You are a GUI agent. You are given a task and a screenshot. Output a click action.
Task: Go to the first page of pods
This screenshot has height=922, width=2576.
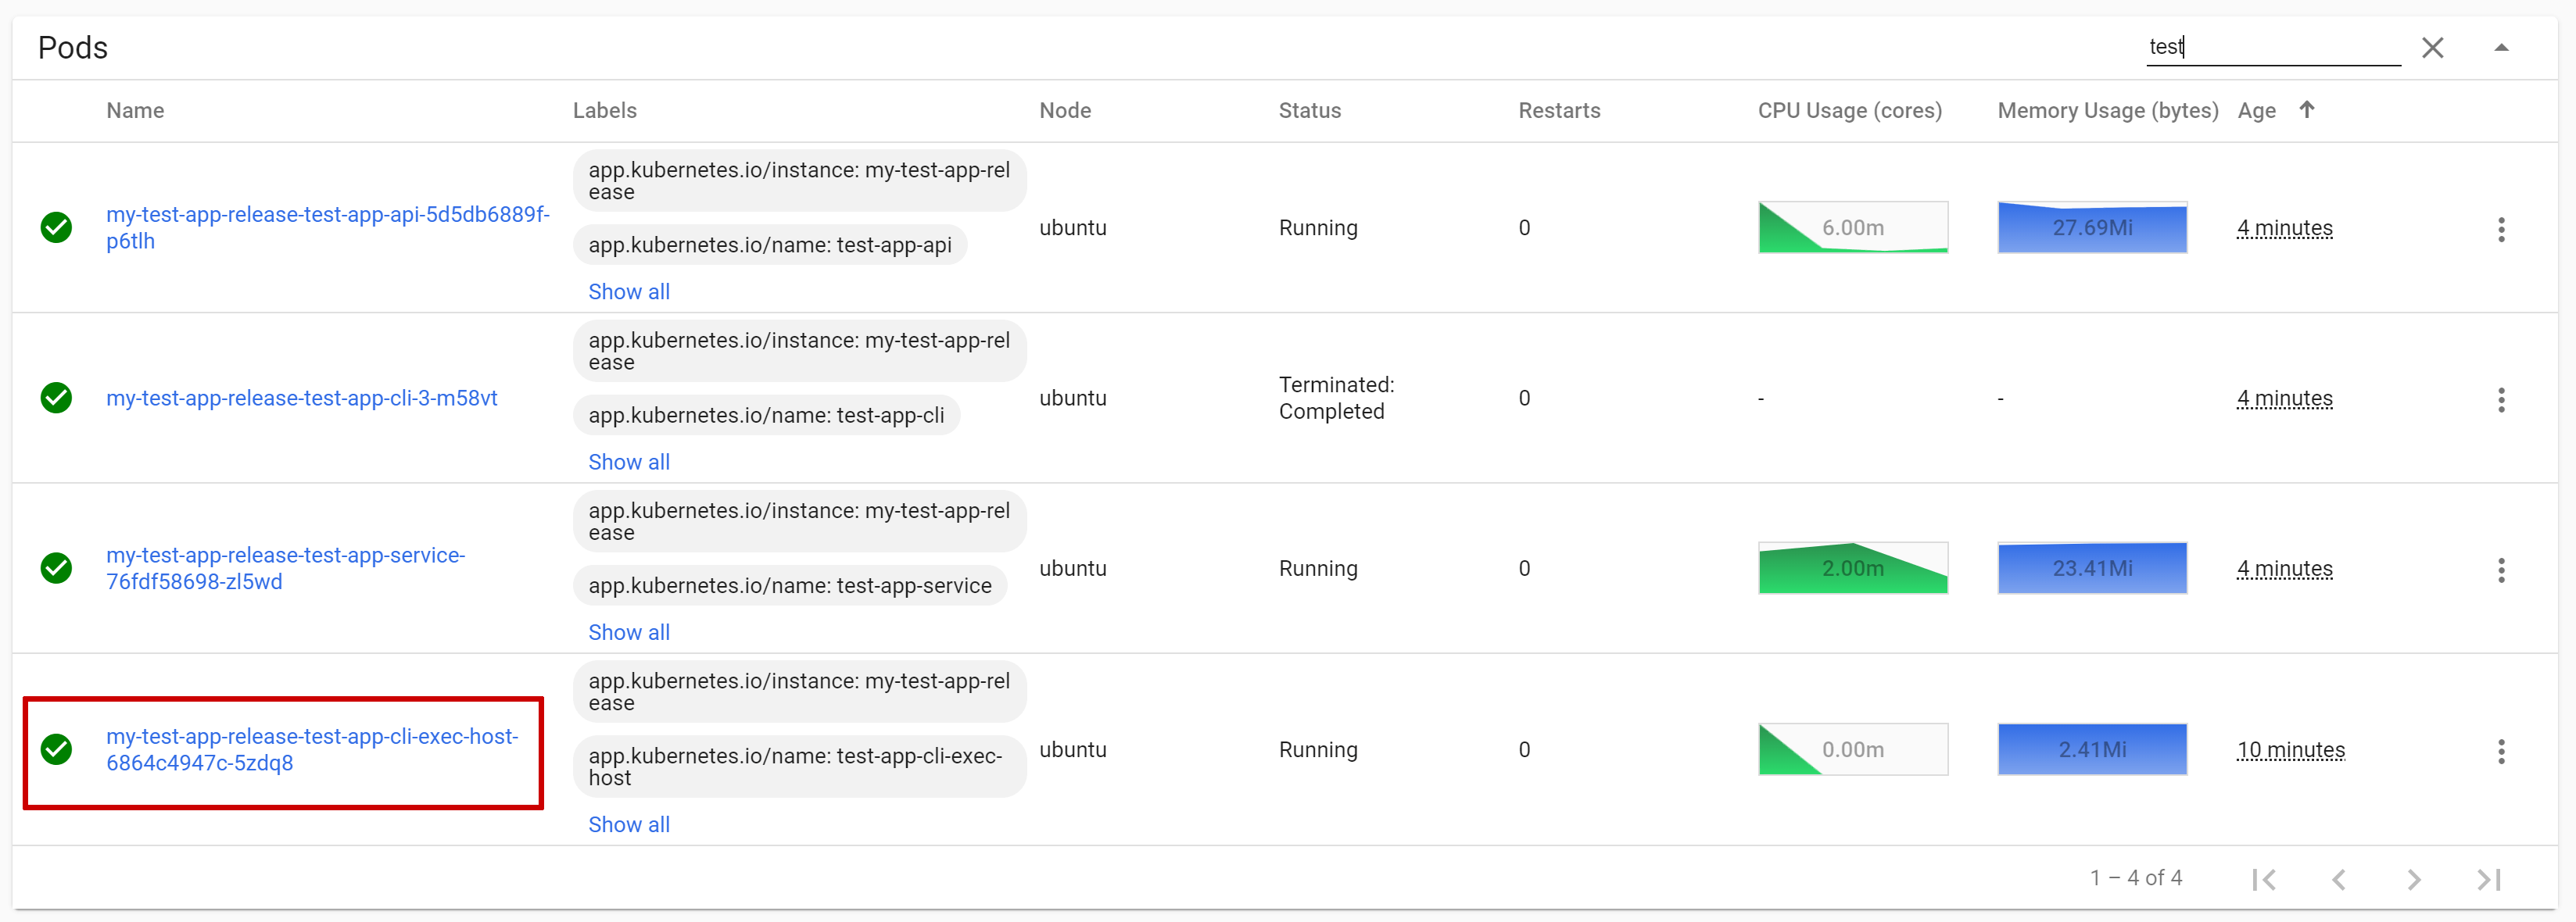[2264, 878]
